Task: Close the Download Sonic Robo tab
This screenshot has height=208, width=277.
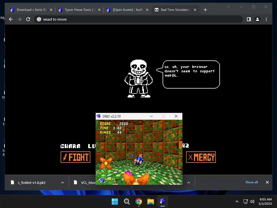Action: pos(51,10)
